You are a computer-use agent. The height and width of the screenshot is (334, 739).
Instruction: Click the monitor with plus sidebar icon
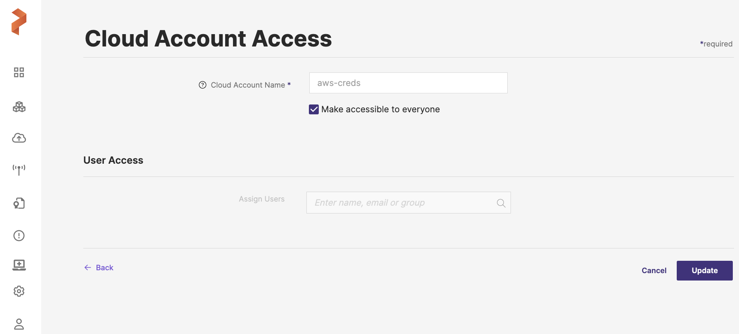19,265
